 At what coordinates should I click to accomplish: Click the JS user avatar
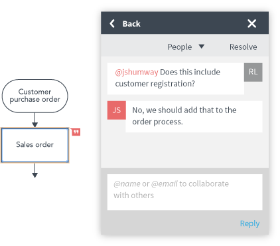(x=117, y=110)
